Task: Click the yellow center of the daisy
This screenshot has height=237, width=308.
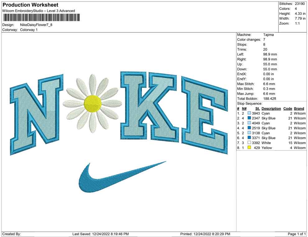Action: click(93, 103)
